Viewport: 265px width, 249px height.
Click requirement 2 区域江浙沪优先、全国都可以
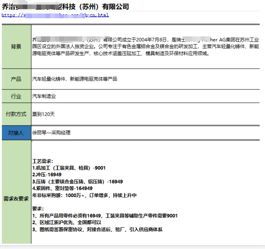(67, 222)
